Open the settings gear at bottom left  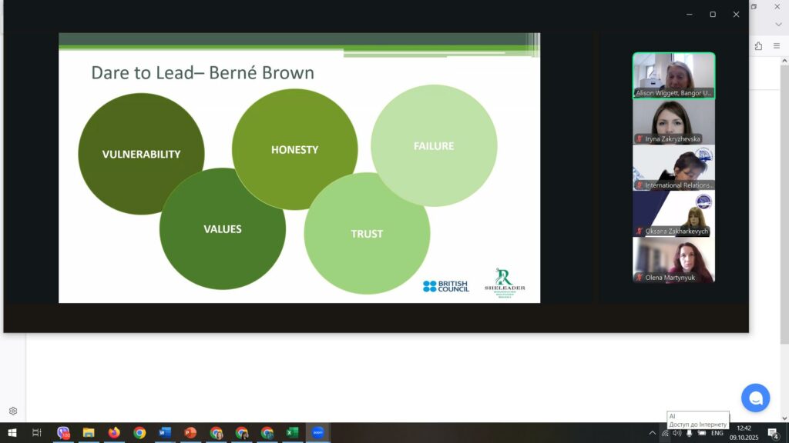point(13,411)
